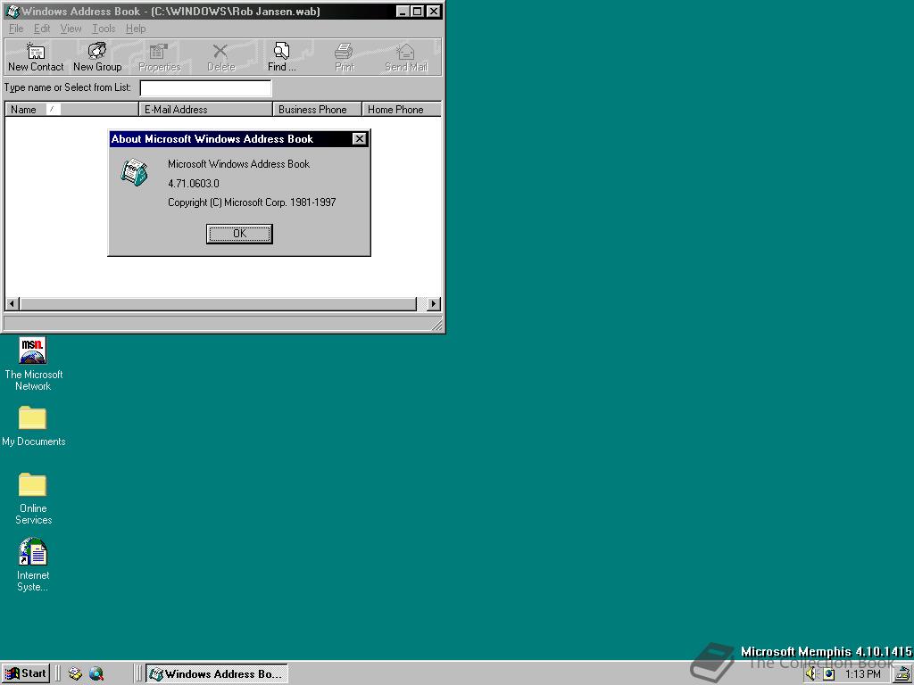Click the Copyright Microsoft Corp. 1981-1997 text
This screenshot has width=914, height=685.
tap(252, 202)
